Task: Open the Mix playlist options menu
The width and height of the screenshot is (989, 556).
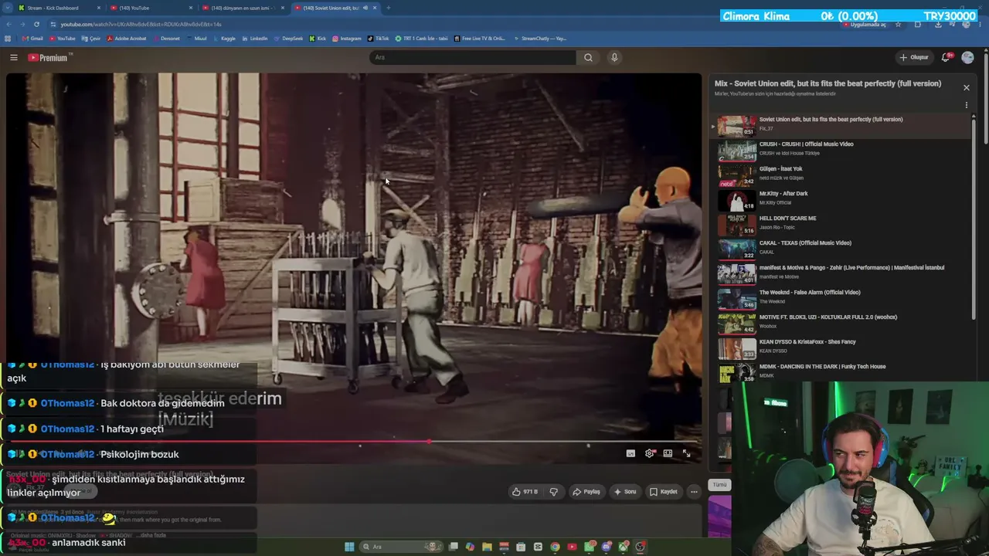Action: pyautogui.click(x=966, y=105)
